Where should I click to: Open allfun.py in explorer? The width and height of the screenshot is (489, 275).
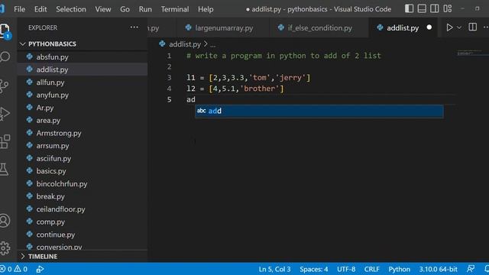coord(83,82)
